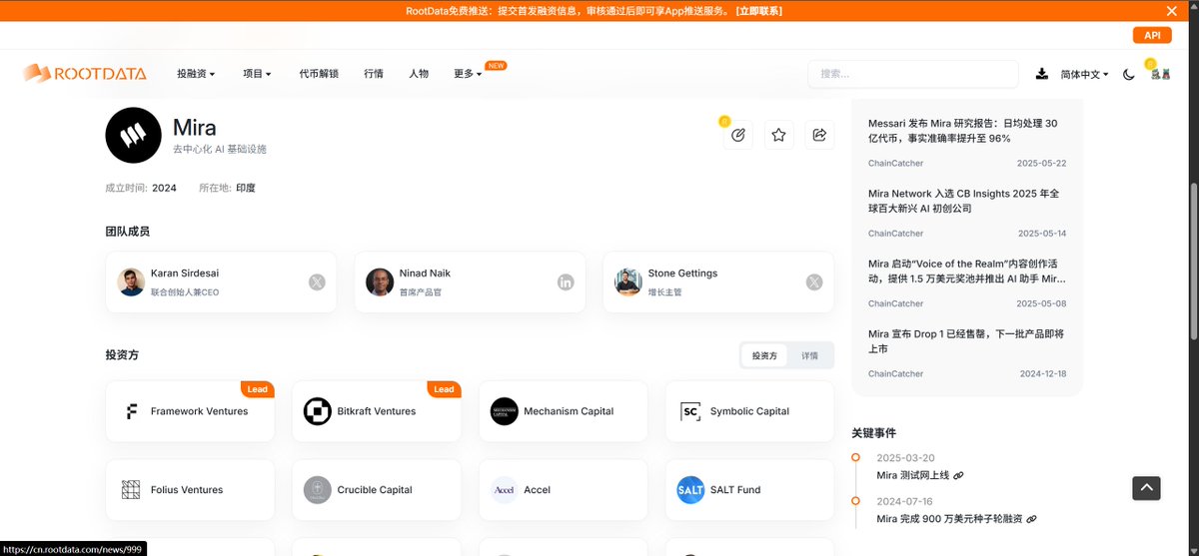Open Stone Gettings' team member card

tap(718, 282)
